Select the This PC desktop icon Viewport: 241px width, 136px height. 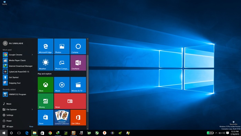4,3
